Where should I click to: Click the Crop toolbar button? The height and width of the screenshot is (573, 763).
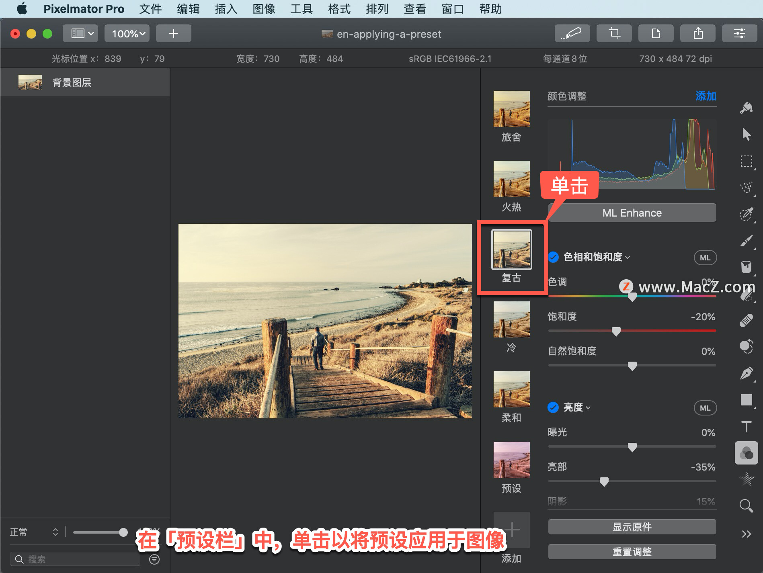pos(614,33)
